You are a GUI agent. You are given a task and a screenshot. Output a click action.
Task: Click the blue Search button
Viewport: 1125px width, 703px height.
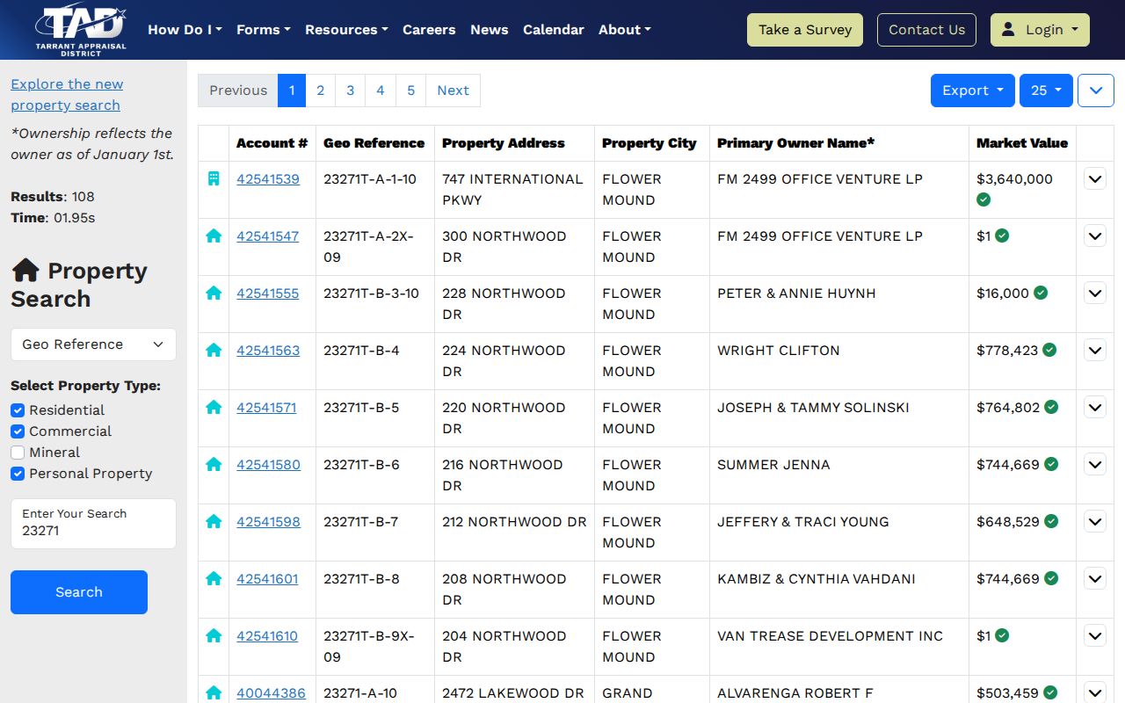point(79,592)
